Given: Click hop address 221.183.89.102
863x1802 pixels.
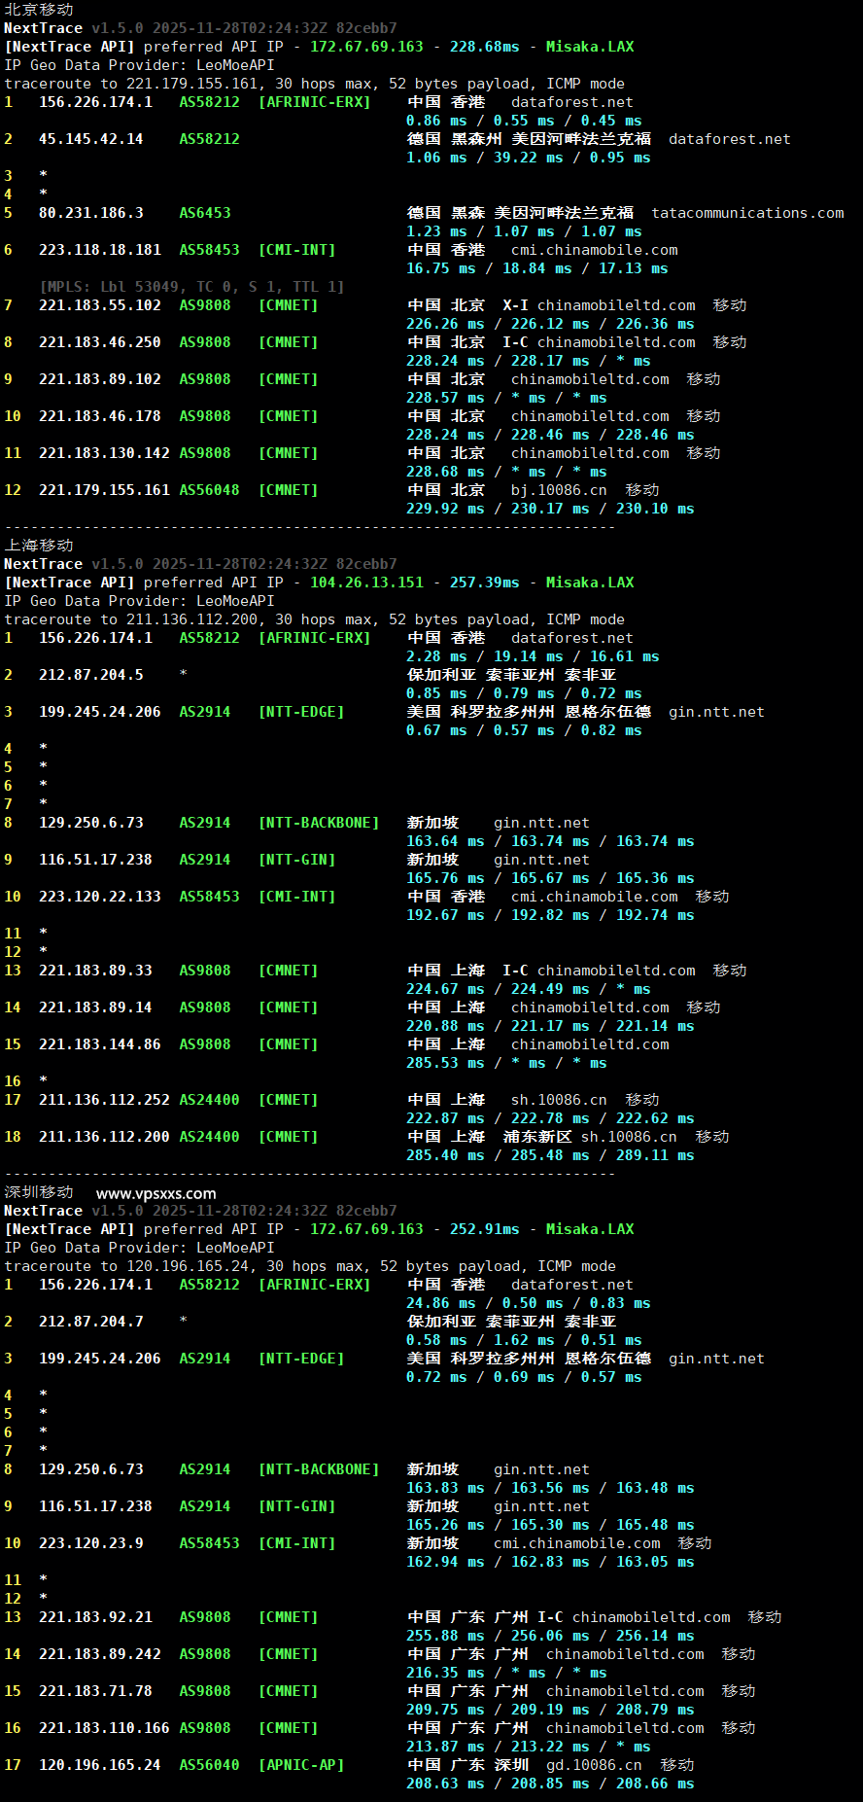Looking at the screenshot, I should coord(99,379).
